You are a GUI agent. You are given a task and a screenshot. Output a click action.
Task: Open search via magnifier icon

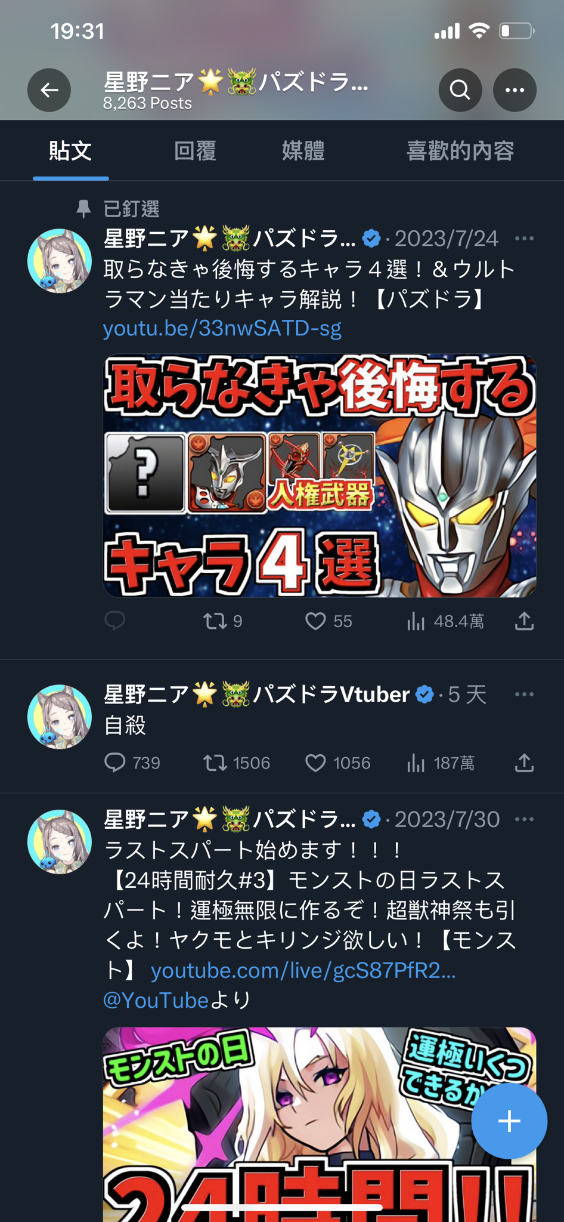pos(460,90)
